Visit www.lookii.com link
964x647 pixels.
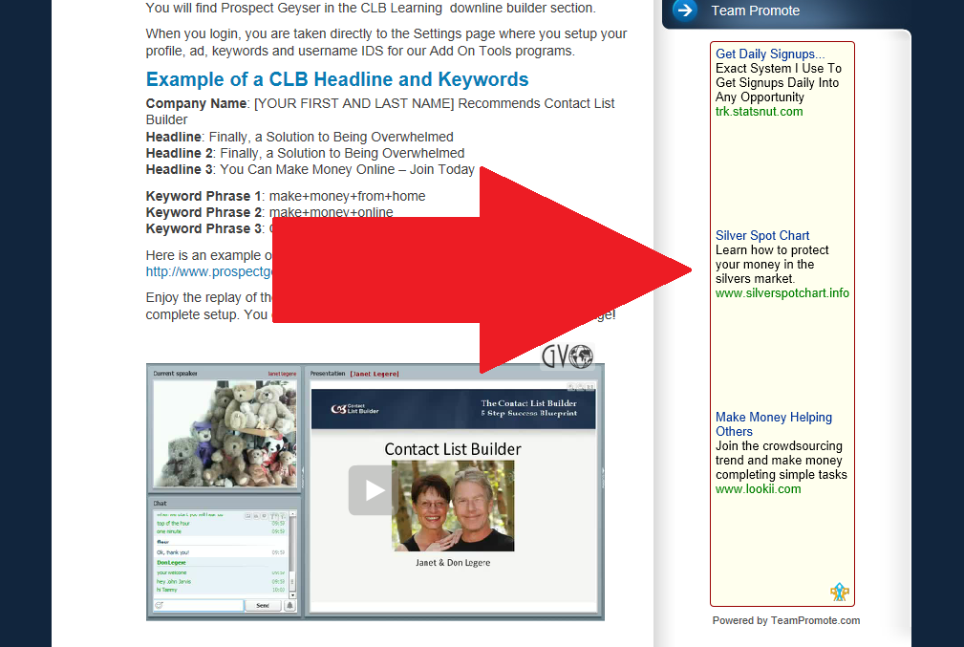tap(758, 489)
